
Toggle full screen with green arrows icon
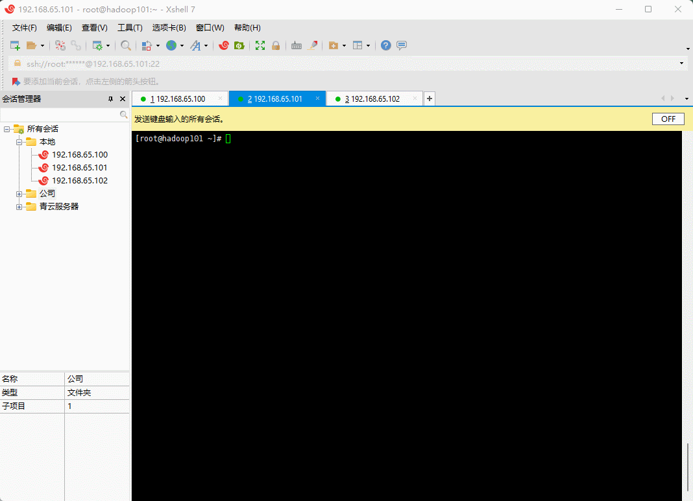pos(260,45)
